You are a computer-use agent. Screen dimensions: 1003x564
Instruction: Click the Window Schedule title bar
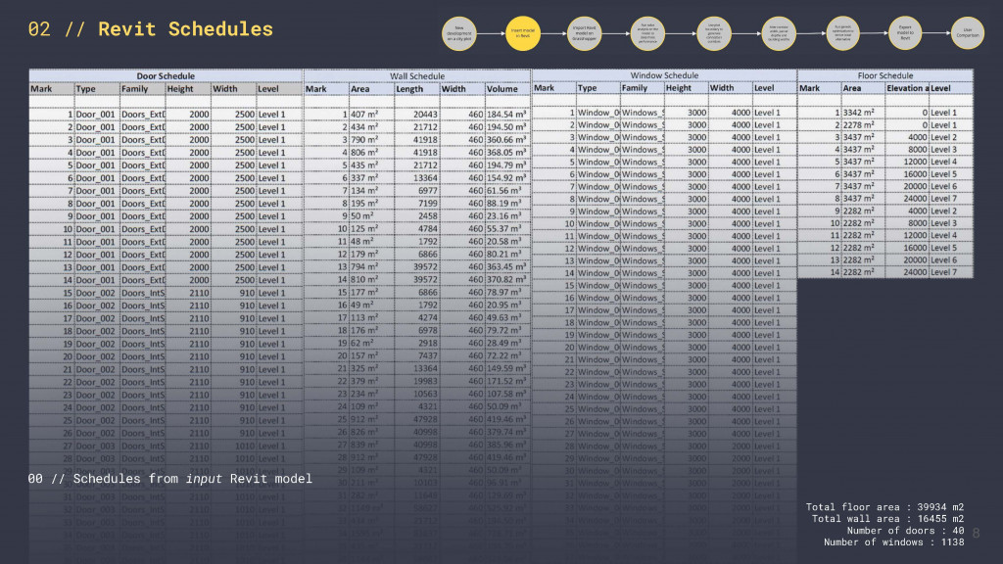tap(663, 74)
